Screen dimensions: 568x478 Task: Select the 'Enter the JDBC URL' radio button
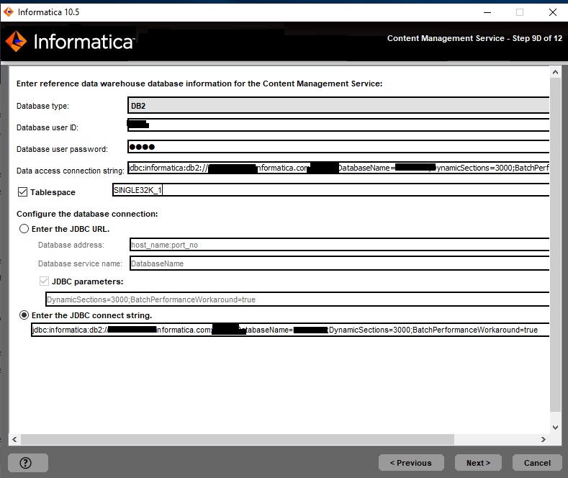coord(24,229)
